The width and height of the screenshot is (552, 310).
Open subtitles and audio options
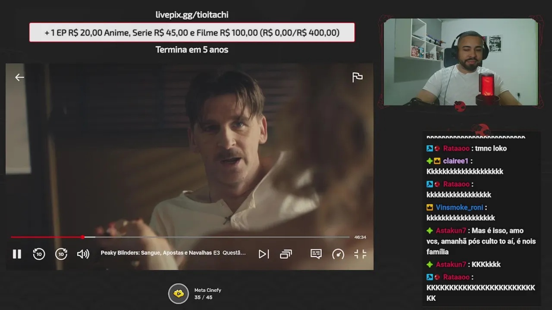(316, 254)
